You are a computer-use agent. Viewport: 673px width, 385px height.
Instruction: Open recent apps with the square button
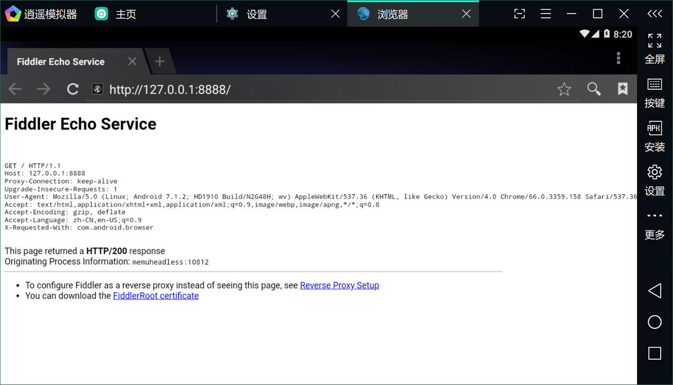[654, 354]
